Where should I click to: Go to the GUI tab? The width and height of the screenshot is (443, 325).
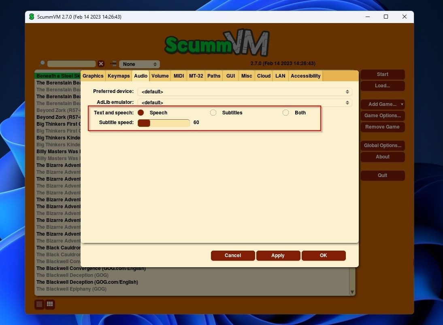coord(230,76)
